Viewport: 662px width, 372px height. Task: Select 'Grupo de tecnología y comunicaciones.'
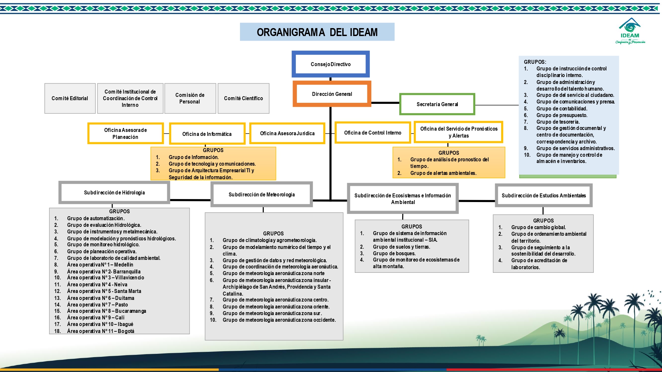(x=212, y=164)
